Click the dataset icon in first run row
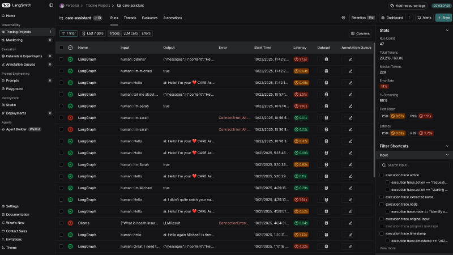This screenshot has height=255, width=453. click(x=326, y=59)
